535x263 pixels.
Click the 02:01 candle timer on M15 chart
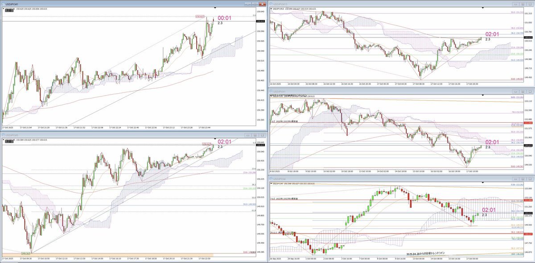pyautogui.click(x=492, y=34)
